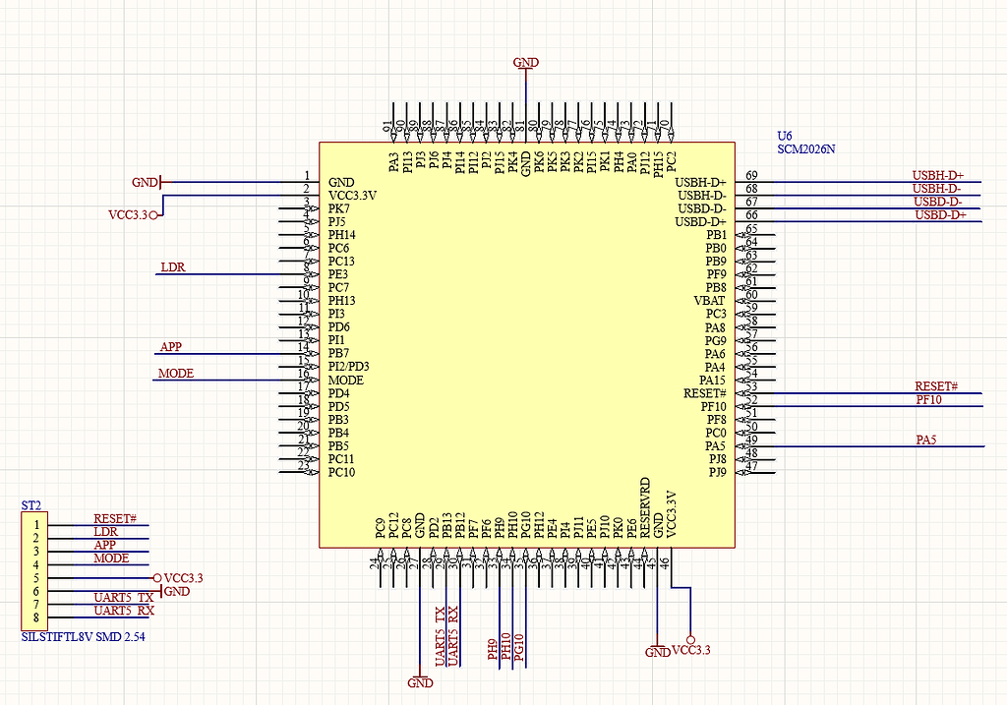Select the APP net label wire
The width and height of the screenshot is (1007, 705).
(x=170, y=346)
